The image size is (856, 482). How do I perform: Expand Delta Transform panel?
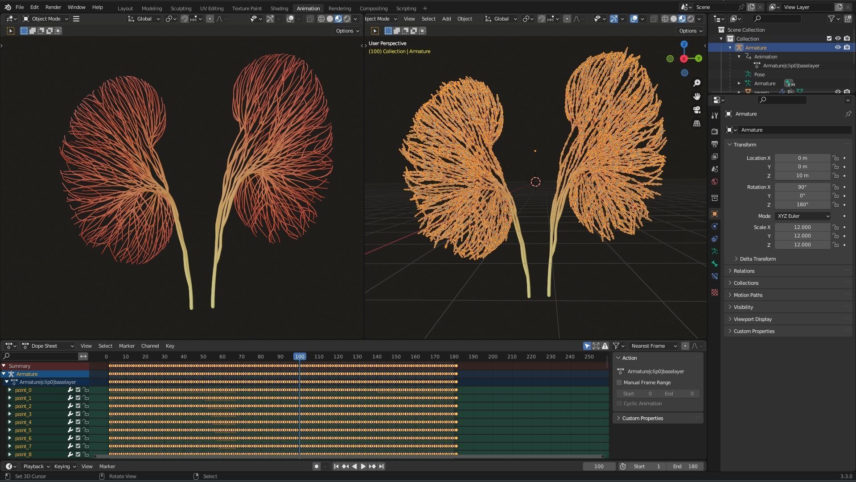757,259
